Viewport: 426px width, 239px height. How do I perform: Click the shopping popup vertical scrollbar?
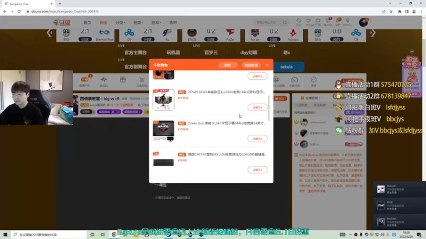(269, 108)
